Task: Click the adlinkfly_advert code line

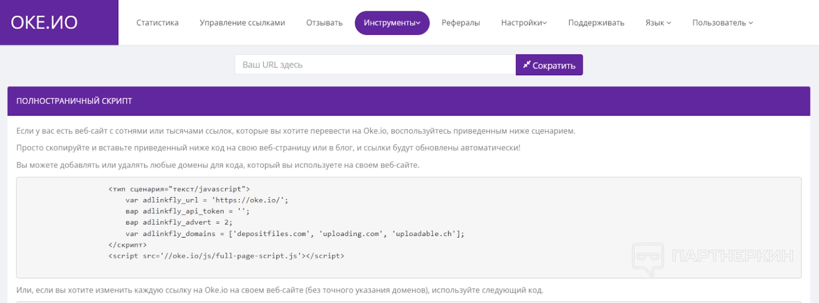Action: 179,223
